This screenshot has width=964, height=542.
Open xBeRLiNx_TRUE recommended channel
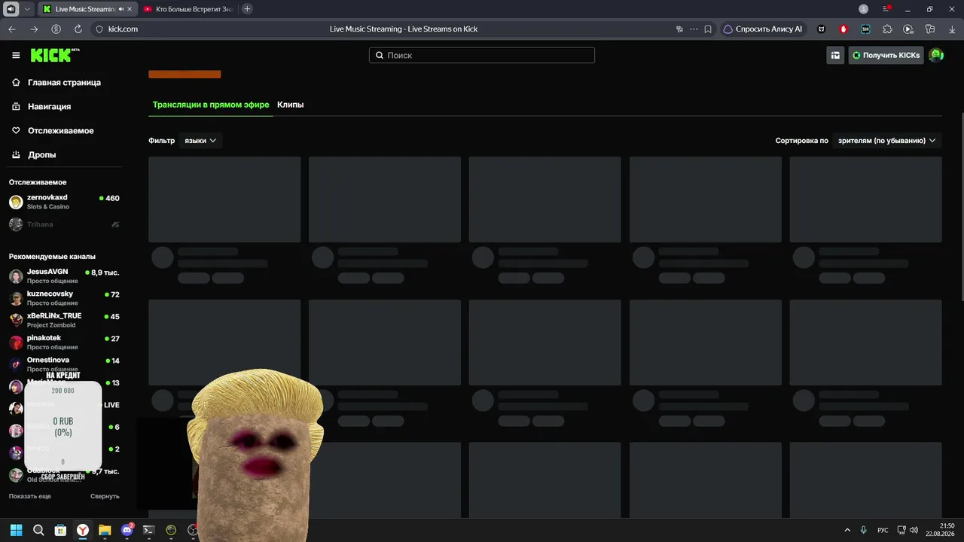(x=64, y=320)
